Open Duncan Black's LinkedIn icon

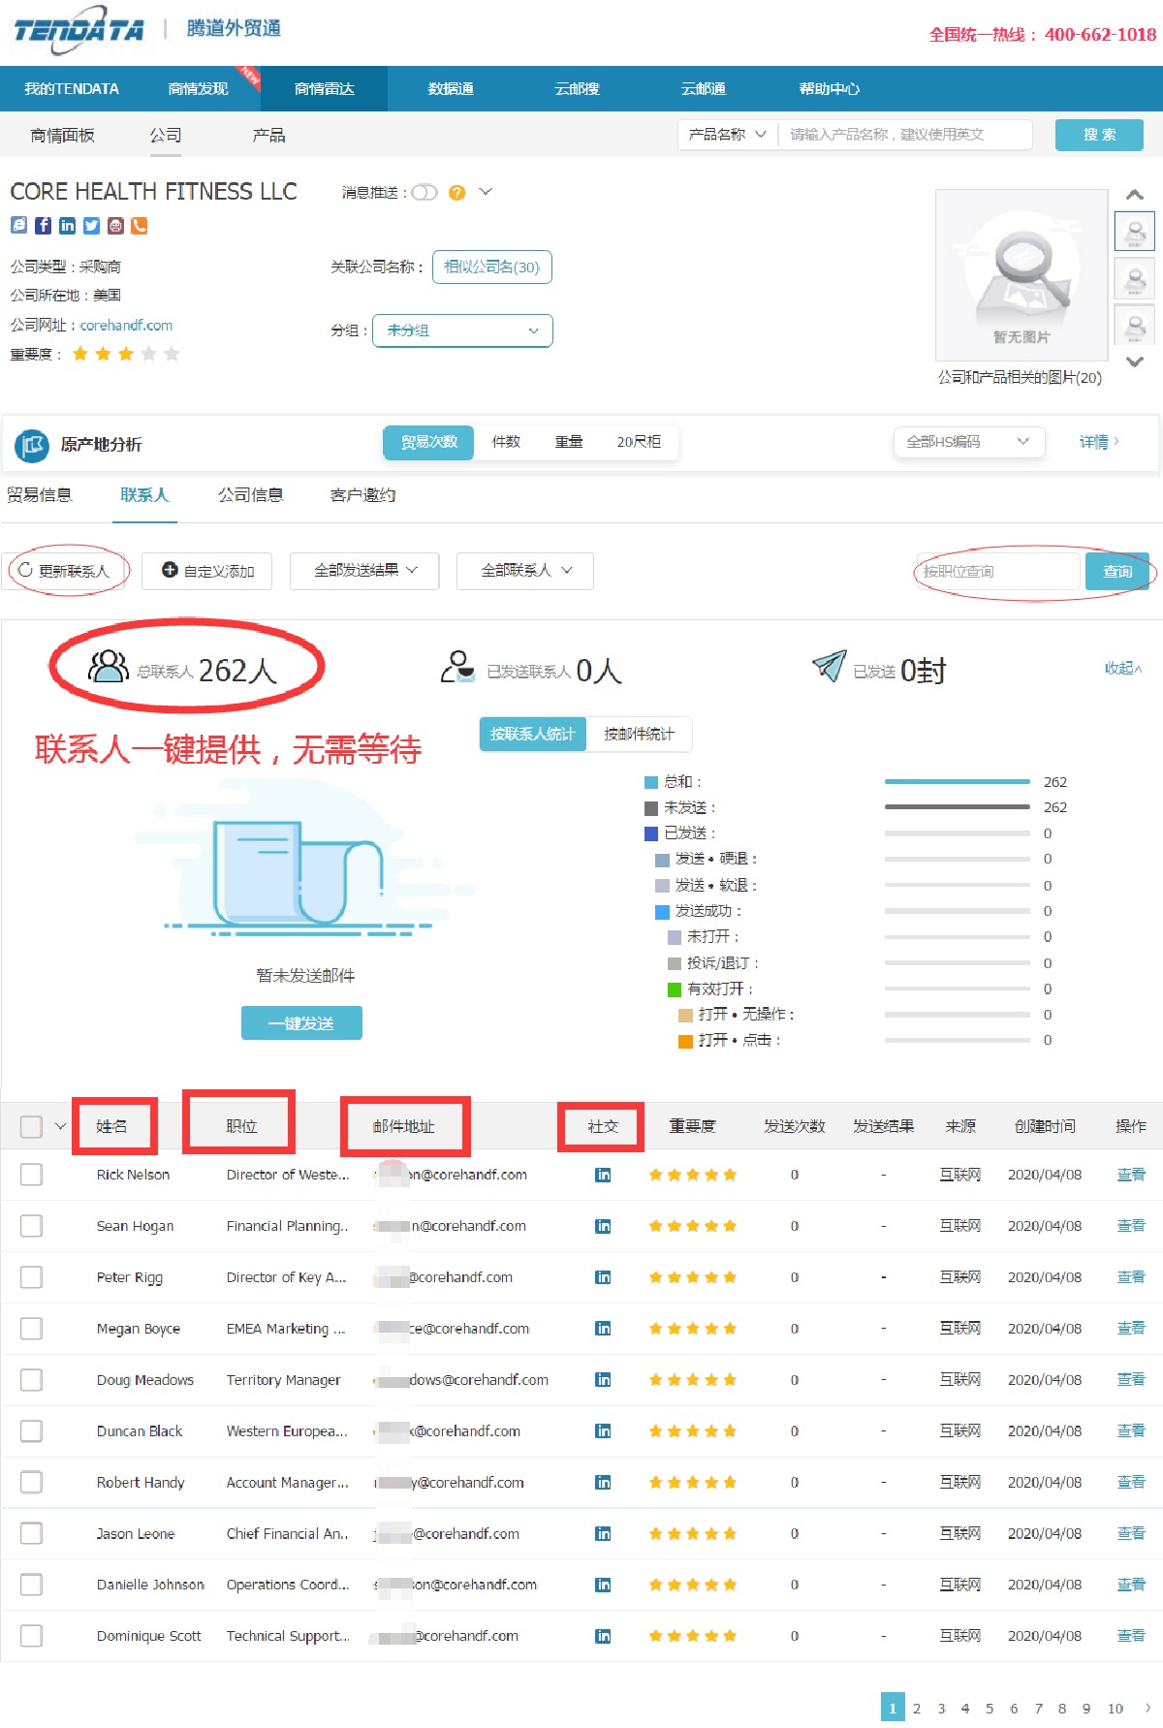pos(603,1431)
